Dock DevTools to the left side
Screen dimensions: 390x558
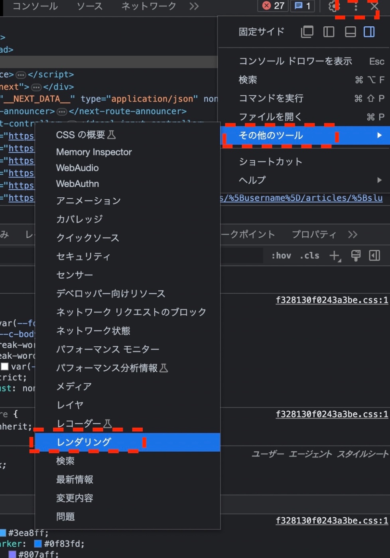pyautogui.click(x=329, y=31)
